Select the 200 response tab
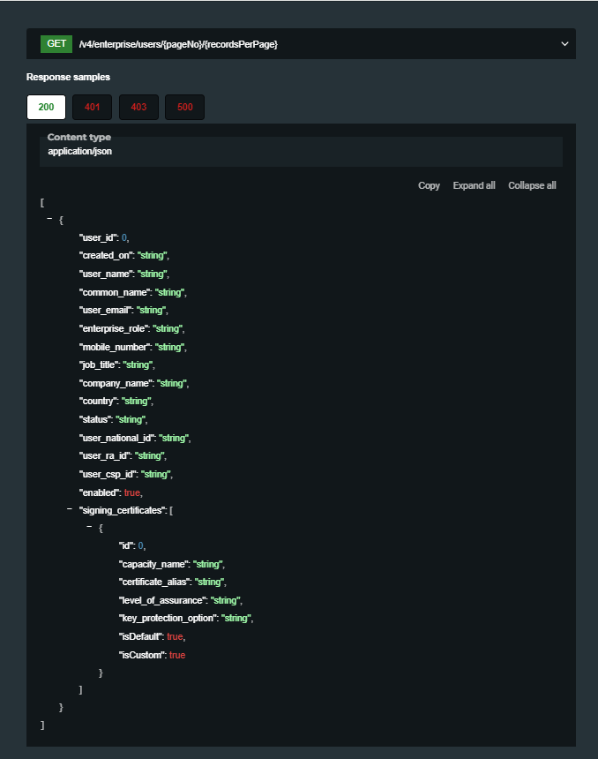Image resolution: width=598 pixels, height=759 pixels. [46, 107]
